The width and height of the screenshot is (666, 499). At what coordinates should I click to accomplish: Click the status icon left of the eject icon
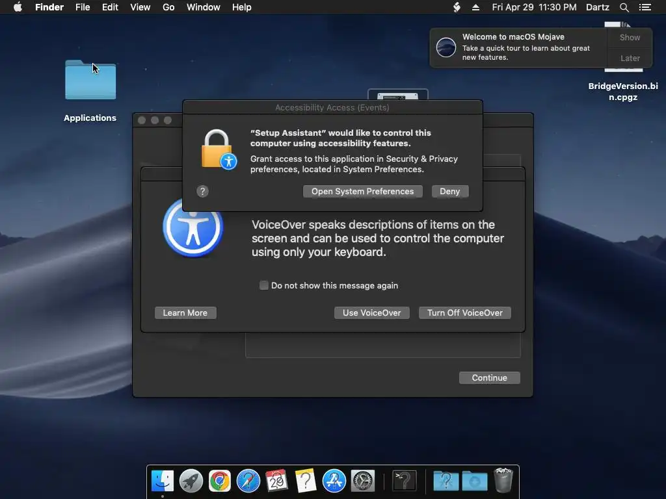pyautogui.click(x=457, y=7)
